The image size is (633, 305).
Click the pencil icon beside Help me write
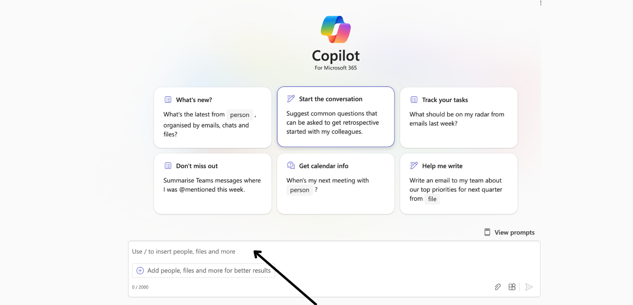[414, 166]
